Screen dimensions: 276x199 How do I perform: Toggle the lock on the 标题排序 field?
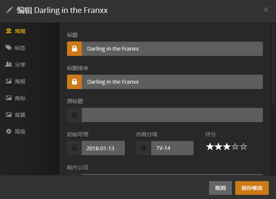[x=75, y=82]
